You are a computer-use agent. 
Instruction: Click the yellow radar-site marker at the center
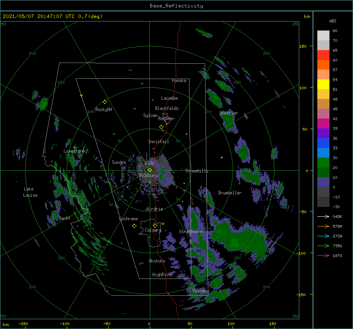[150, 170]
